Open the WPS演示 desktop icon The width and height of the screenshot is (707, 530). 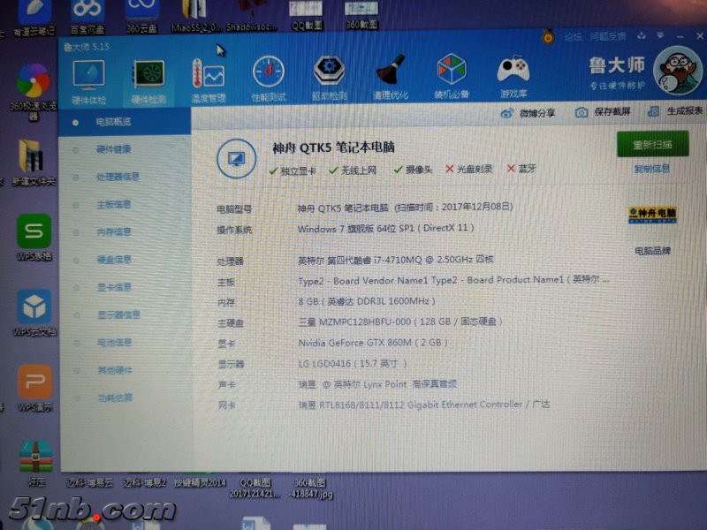[35, 389]
